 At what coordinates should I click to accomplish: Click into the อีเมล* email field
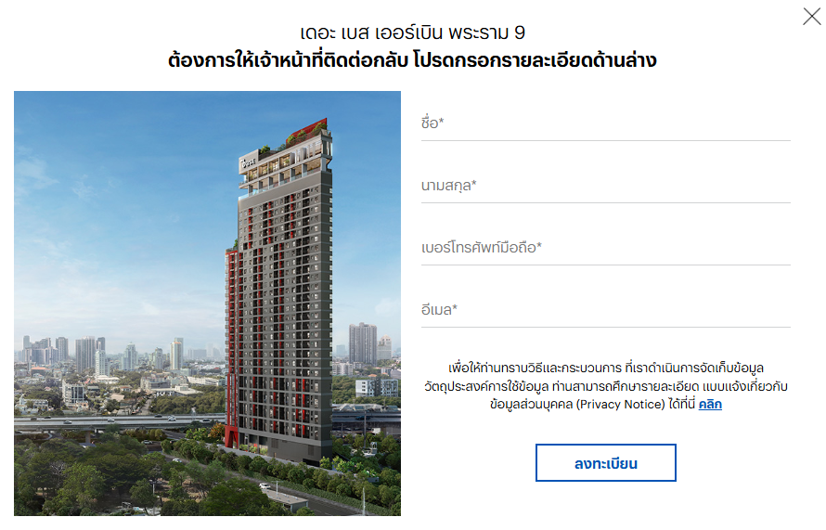tap(605, 311)
